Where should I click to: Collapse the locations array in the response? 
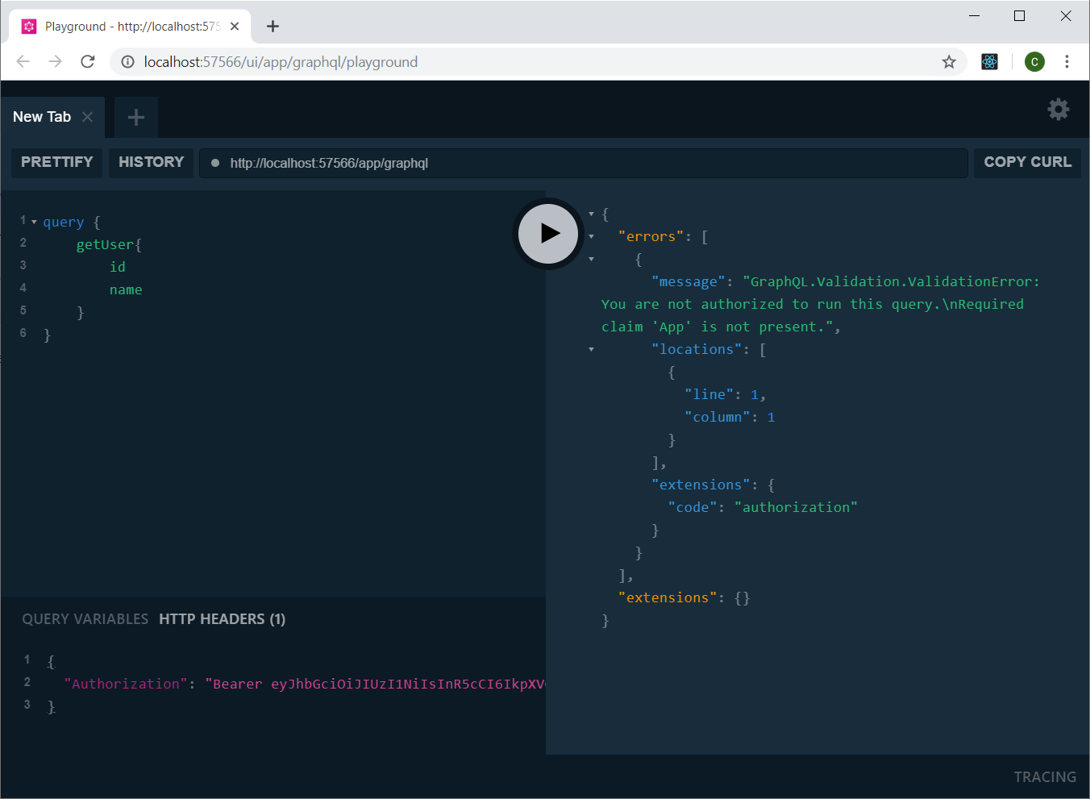pos(592,348)
